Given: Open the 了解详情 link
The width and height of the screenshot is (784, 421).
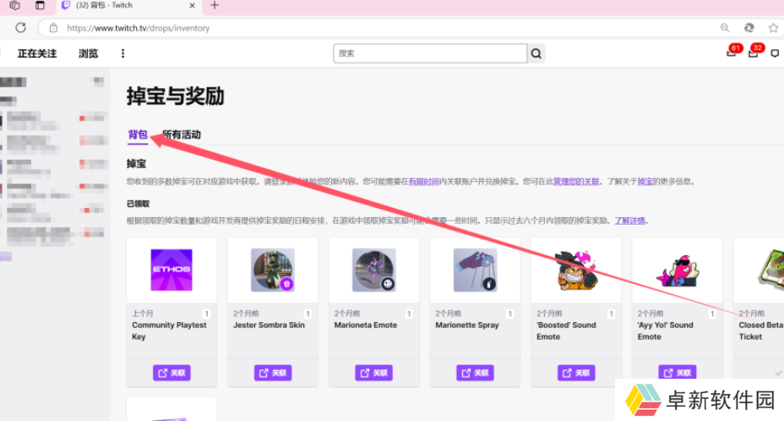Looking at the screenshot, I should pyautogui.click(x=630, y=221).
